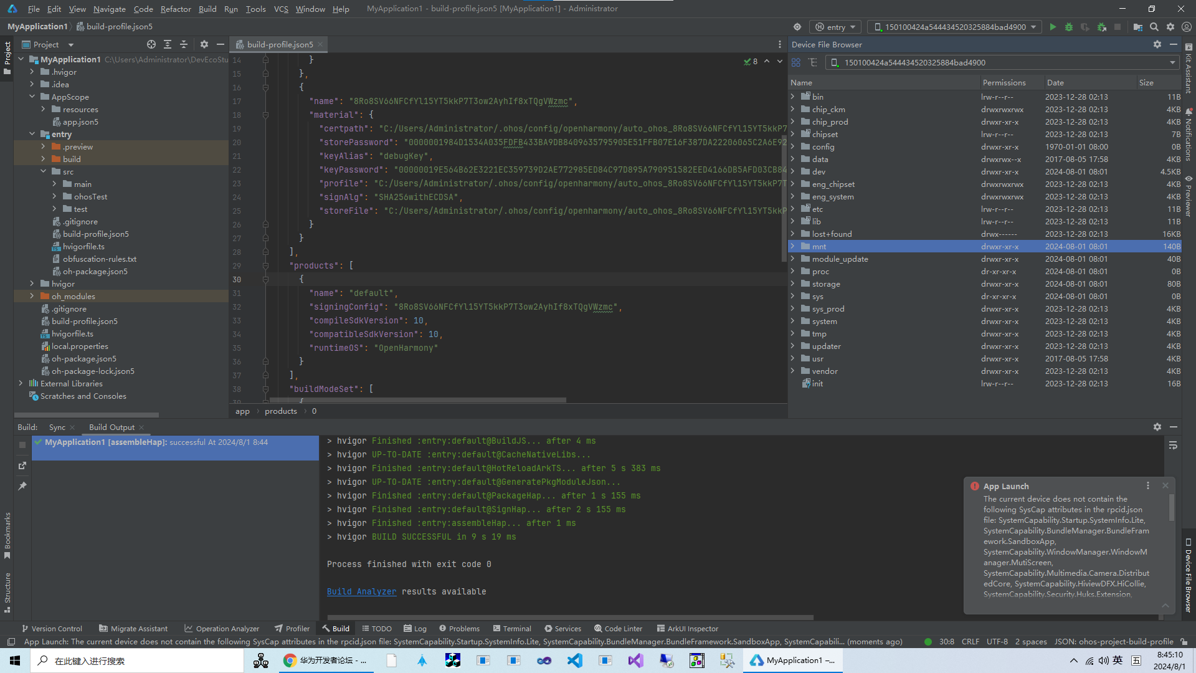Expand the oh_modules folder
The width and height of the screenshot is (1196, 673).
(x=32, y=296)
